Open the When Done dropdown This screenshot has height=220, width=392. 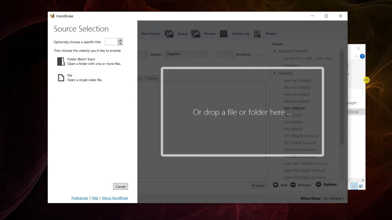click(x=334, y=198)
